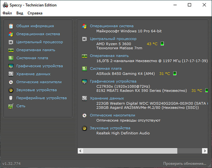Click the CPU icon in the sidebar
The width and height of the screenshot is (212, 168).
(x=11, y=42)
